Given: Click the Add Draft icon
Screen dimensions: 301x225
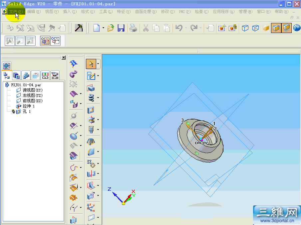Looking at the screenshot, I should click(91, 142).
